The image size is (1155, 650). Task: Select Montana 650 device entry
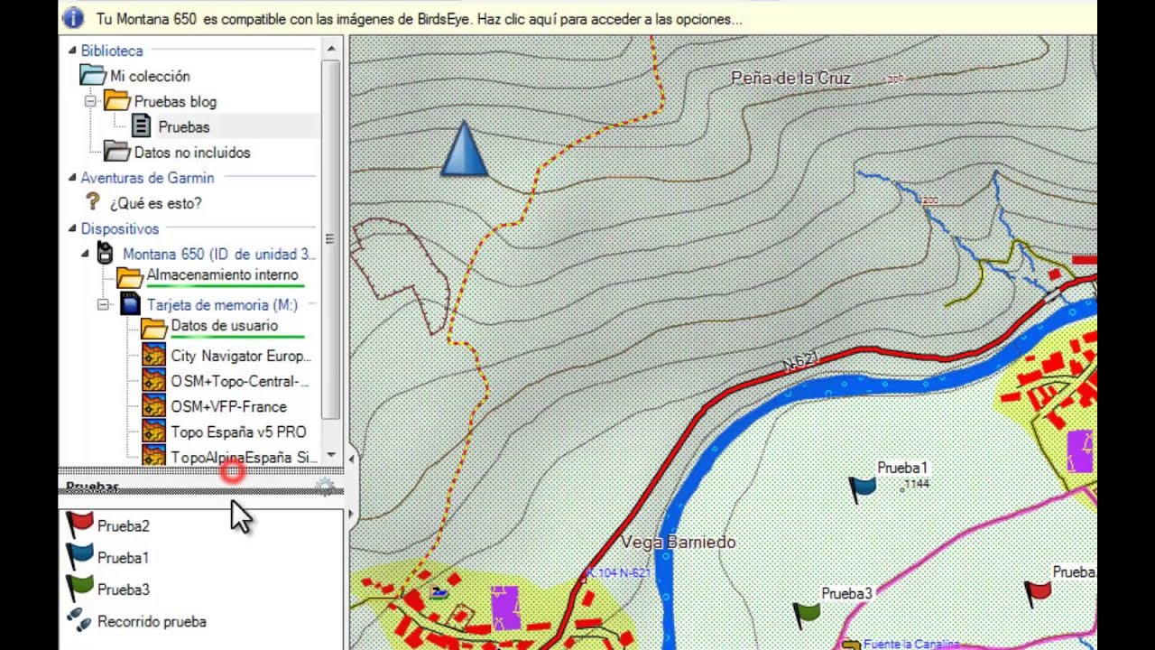[219, 255]
